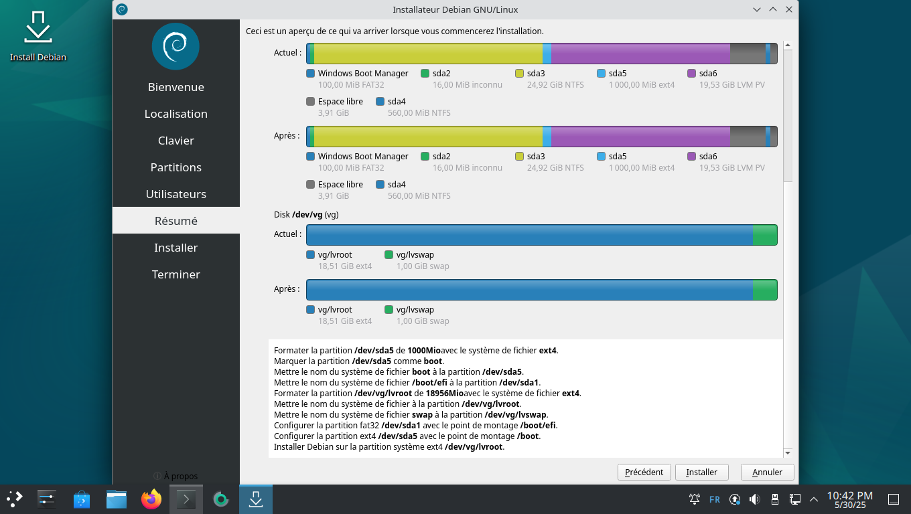The width and height of the screenshot is (911, 514).
Task: Click 'Formater la partition /dev/vg/lvroot' line
Action: click(427, 393)
